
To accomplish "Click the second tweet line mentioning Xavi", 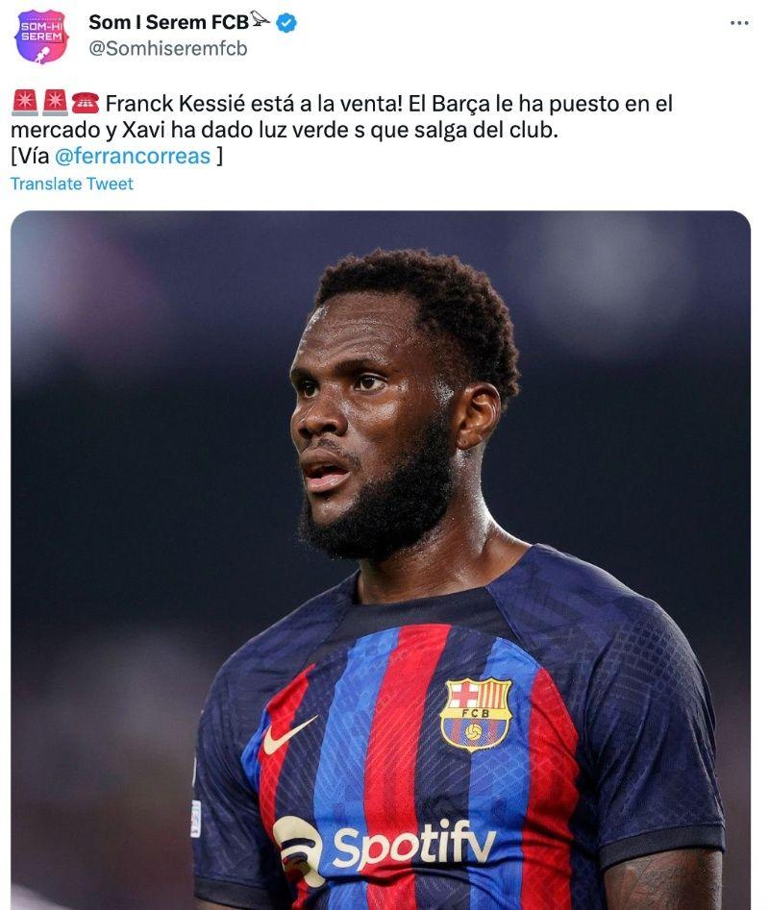I will pos(285,130).
